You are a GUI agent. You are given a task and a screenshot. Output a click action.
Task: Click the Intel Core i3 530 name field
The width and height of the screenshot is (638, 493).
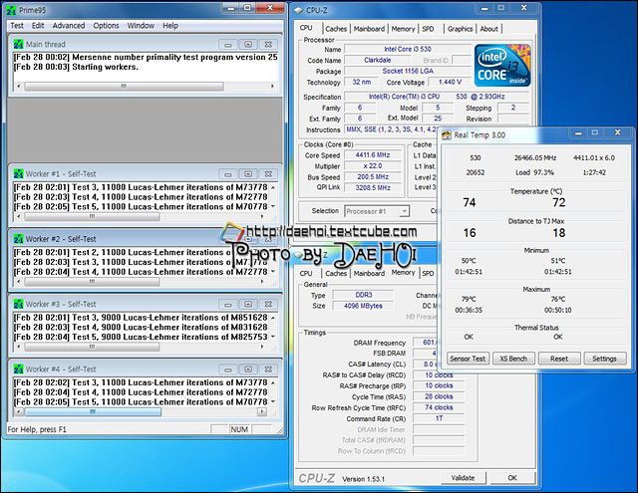pyautogui.click(x=408, y=49)
